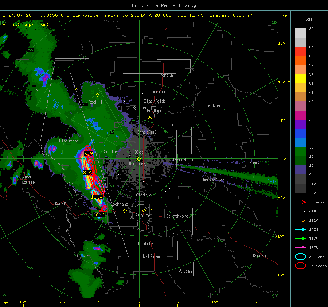Click the Vulcan city label
328x307 pixels.
(x=185, y=271)
